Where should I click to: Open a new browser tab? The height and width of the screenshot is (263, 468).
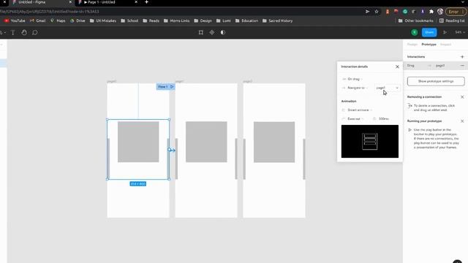(146, 2)
